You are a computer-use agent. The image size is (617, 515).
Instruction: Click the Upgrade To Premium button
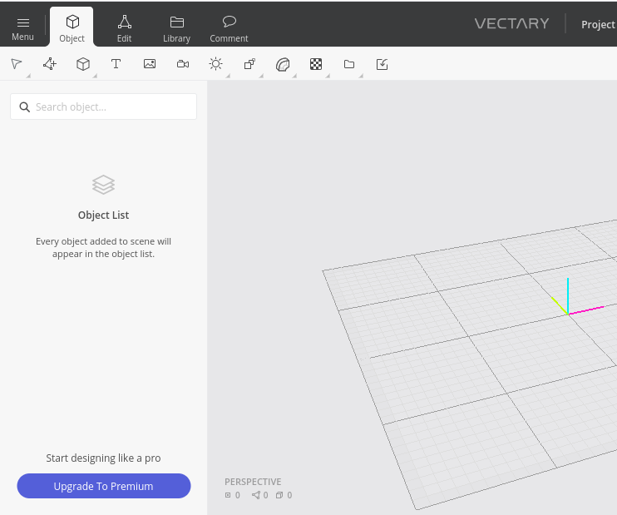tap(104, 486)
